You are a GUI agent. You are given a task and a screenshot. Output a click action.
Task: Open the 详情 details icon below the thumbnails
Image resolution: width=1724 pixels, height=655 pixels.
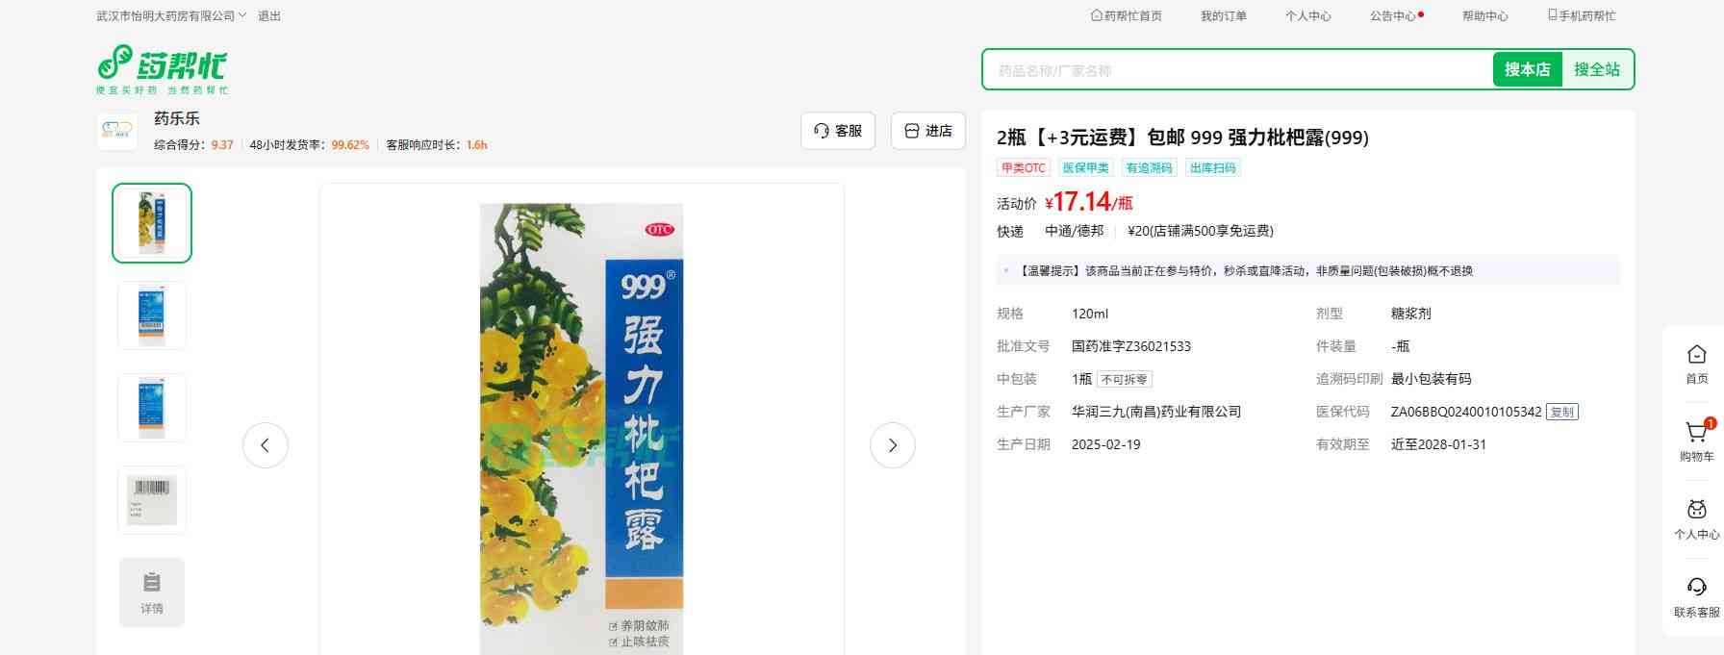(152, 592)
